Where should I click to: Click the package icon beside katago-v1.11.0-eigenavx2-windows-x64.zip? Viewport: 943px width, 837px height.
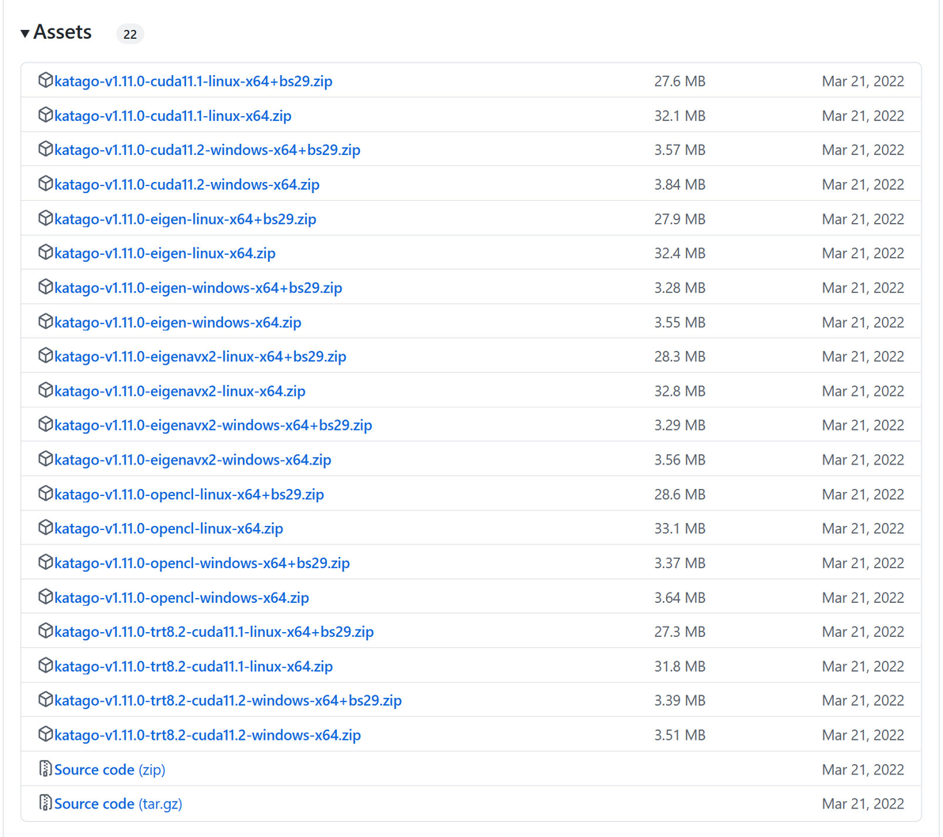pyautogui.click(x=45, y=460)
